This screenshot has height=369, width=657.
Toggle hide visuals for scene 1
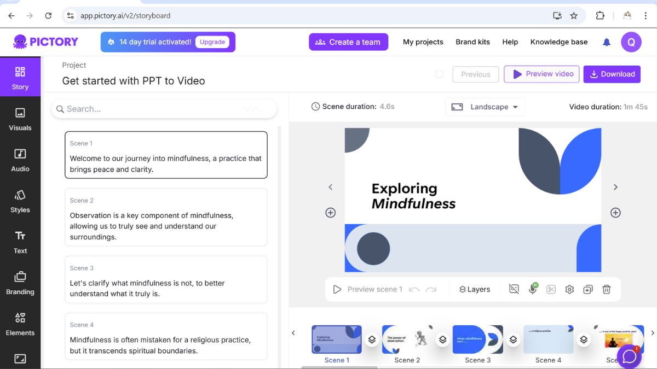[514, 289]
